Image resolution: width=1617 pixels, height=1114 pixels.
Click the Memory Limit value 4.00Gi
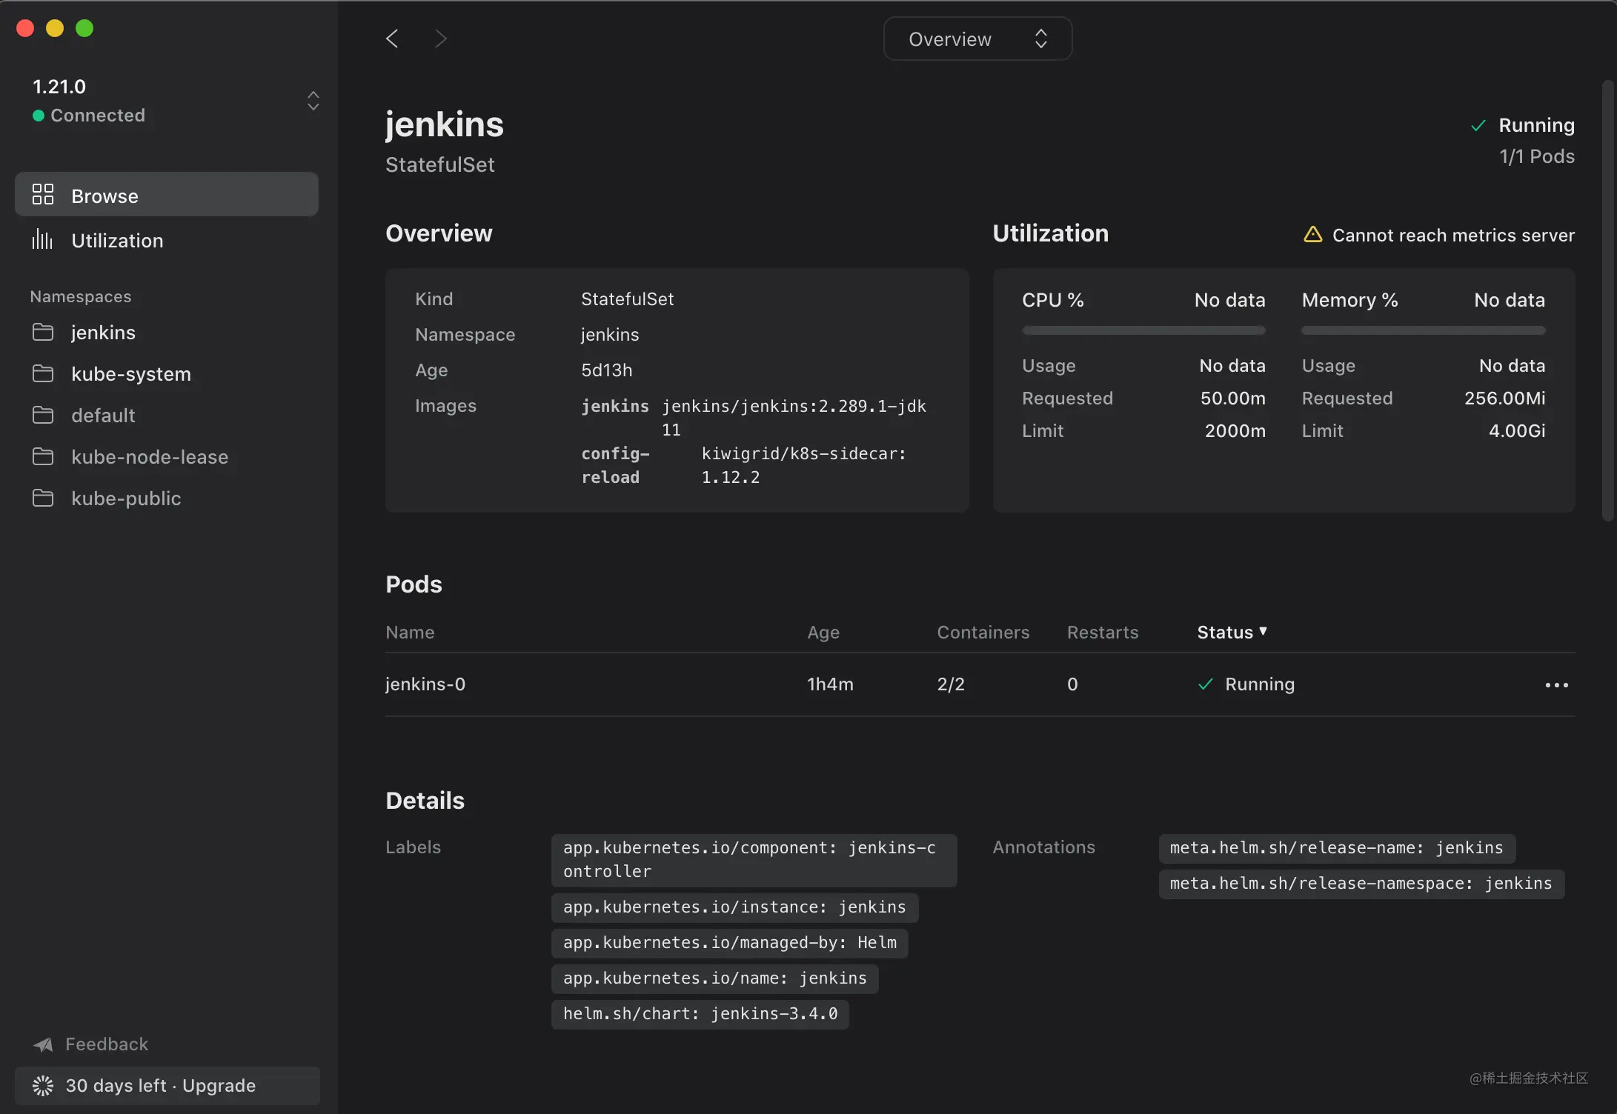[x=1517, y=431]
